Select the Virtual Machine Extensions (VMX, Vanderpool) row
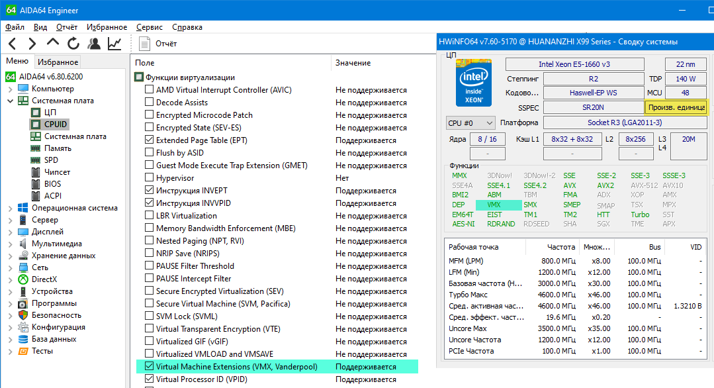 [236, 367]
